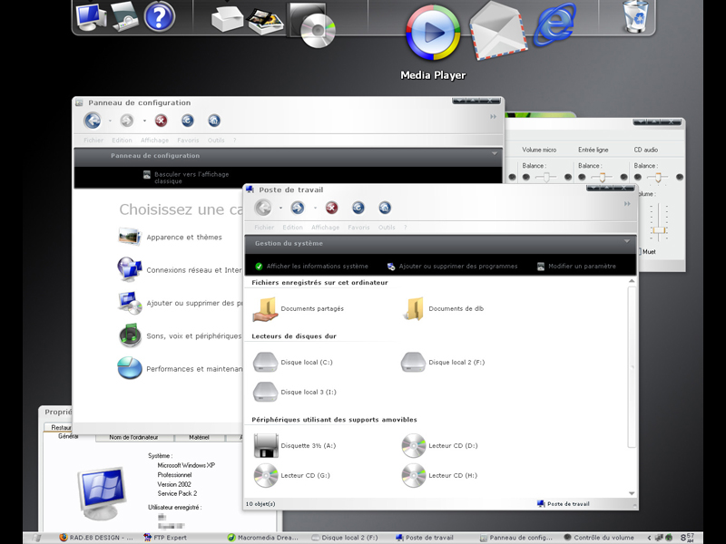Screen dimensions: 726x544
Task: Toggle the Muet checkbox in volume control
Action: 641,252
